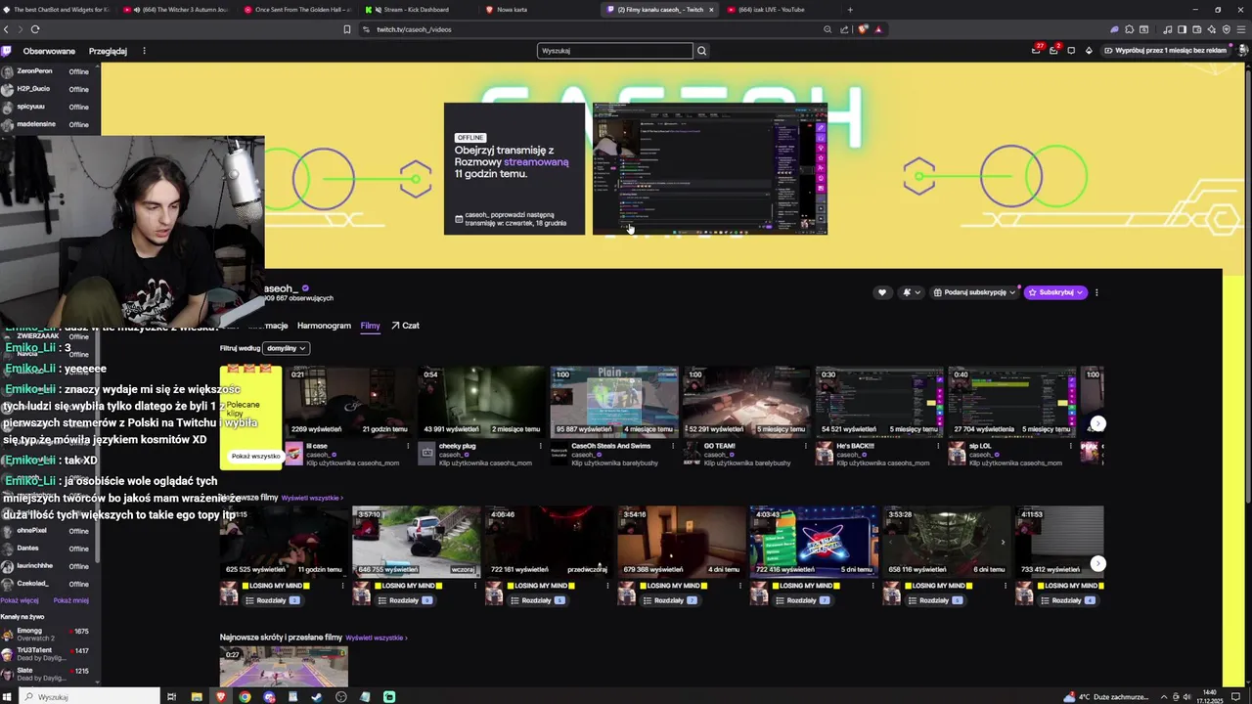Click the heart follow button
The image size is (1252, 704).
point(881,292)
